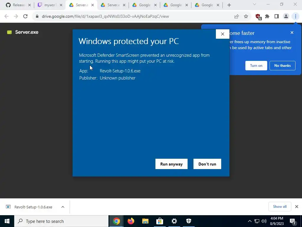
Task: Expand options for Revolt-Setup download
Action: (63, 207)
